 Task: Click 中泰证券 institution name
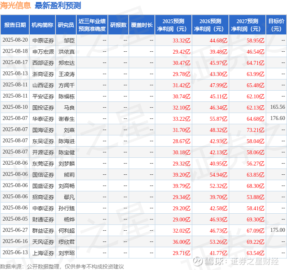[x=43, y=208]
